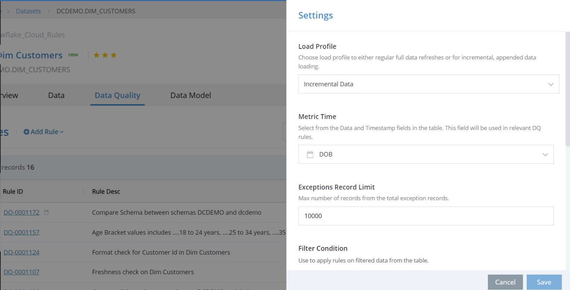Image resolution: width=570 pixels, height=290 pixels.
Task: Click the Filter Condition section label
Action: point(323,249)
